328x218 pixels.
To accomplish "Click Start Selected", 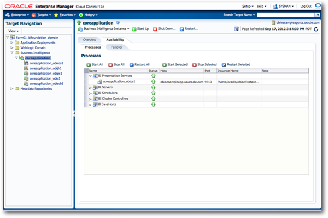I will (x=175, y=65).
